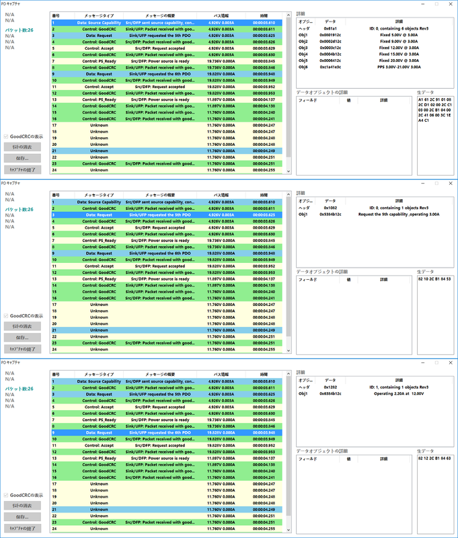
Task: Select row 9 Data: Request in middle window
Action: tap(167, 254)
